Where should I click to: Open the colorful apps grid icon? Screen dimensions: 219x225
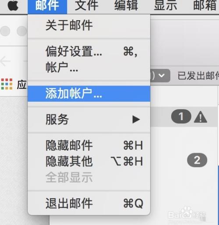(x=7, y=84)
